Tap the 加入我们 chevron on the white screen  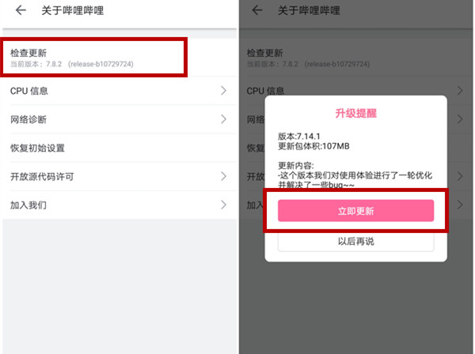223,205
